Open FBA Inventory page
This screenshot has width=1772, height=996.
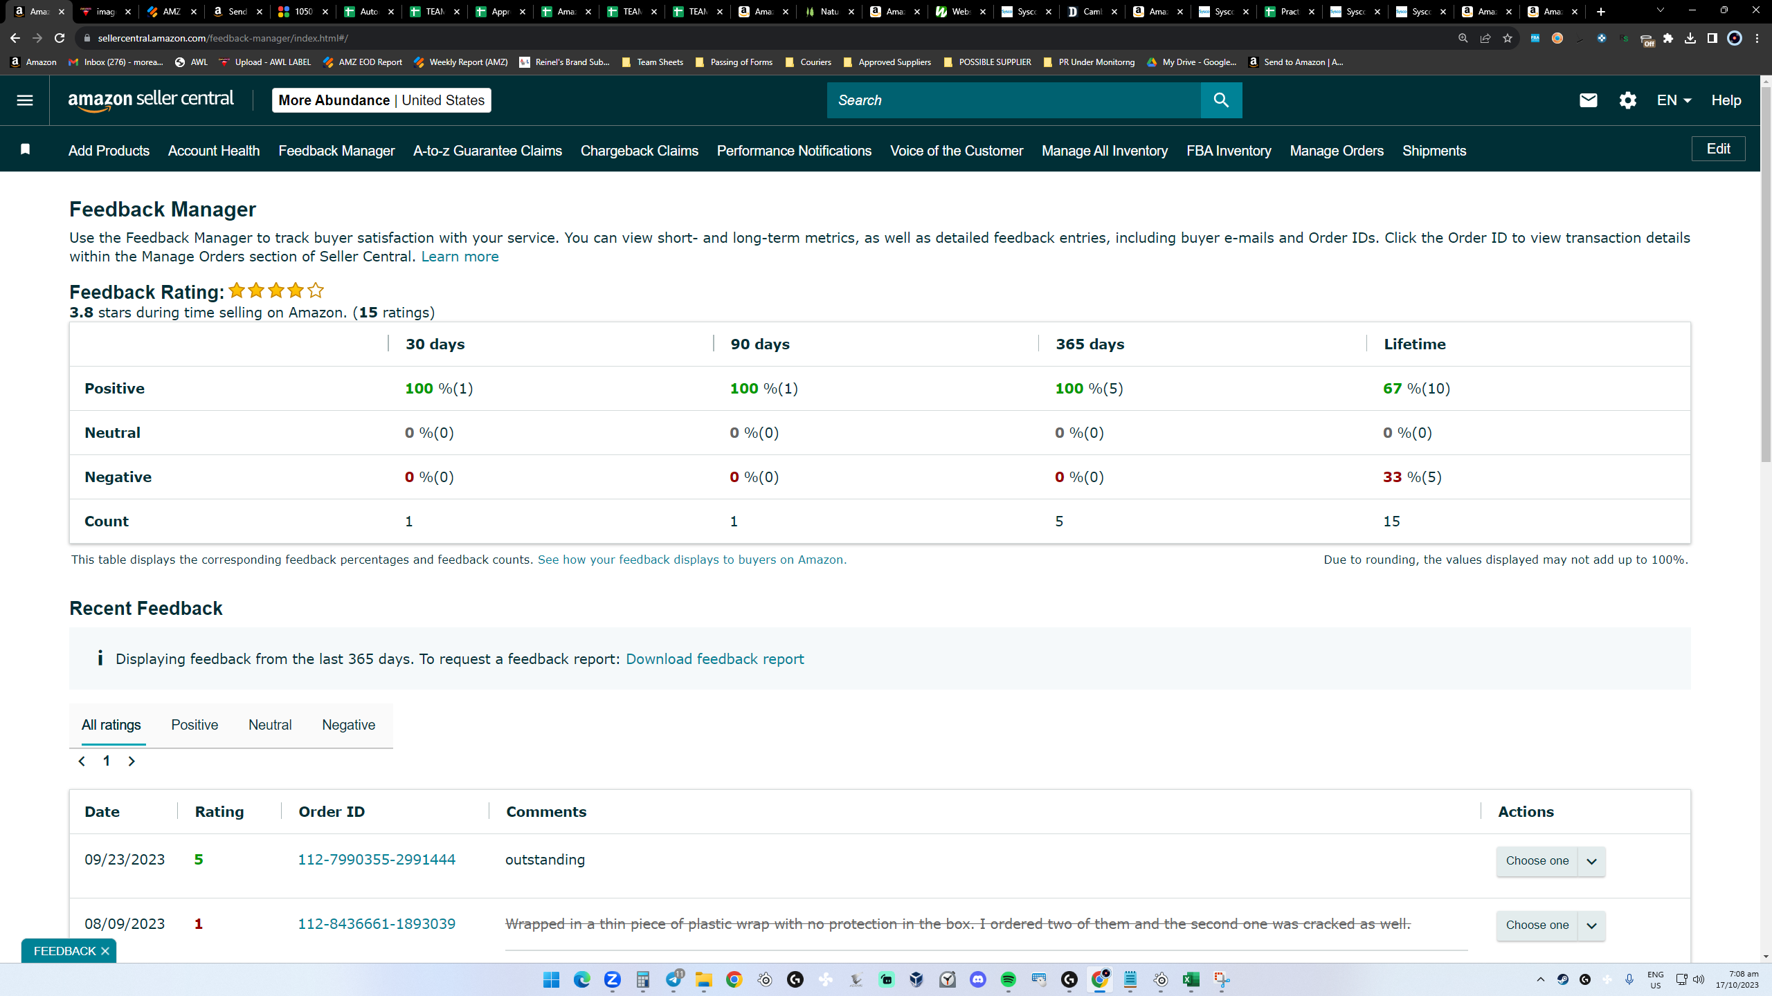tap(1229, 151)
